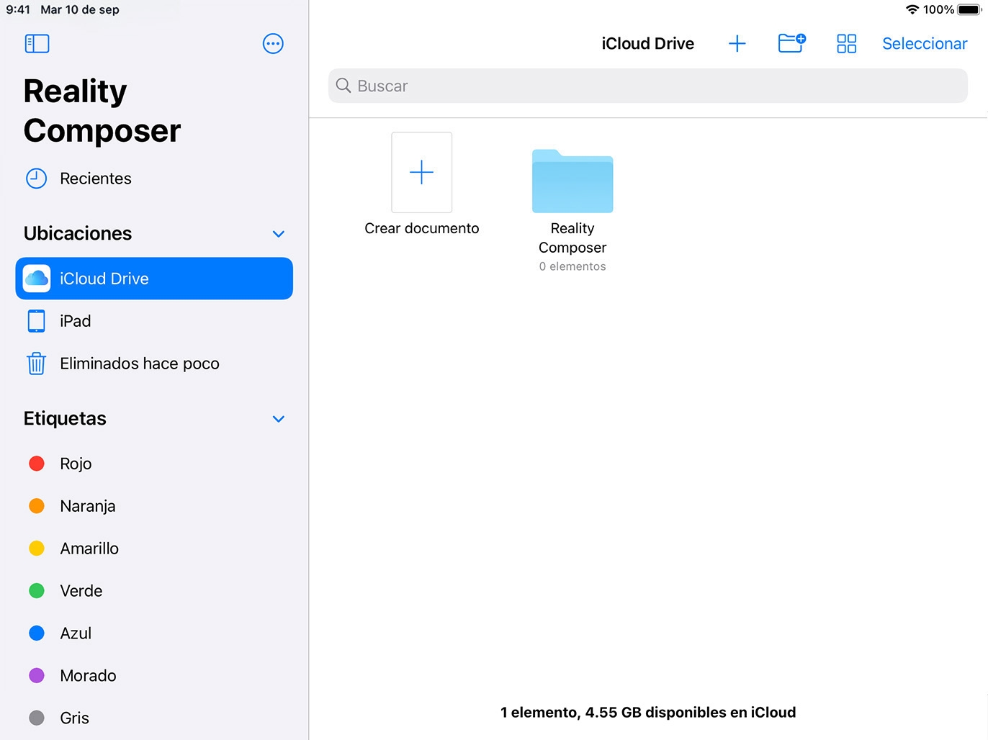Select iCloud Drive location
The width and height of the screenshot is (988, 740).
154,279
